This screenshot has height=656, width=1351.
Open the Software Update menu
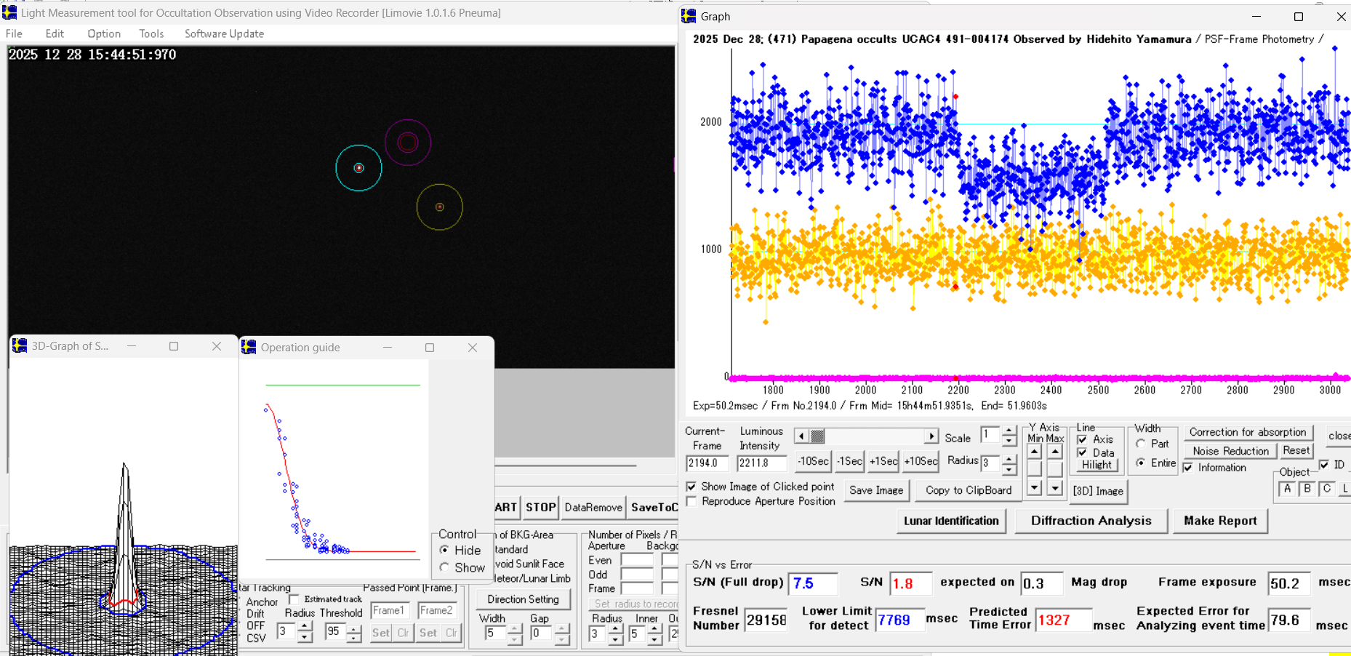pos(224,33)
